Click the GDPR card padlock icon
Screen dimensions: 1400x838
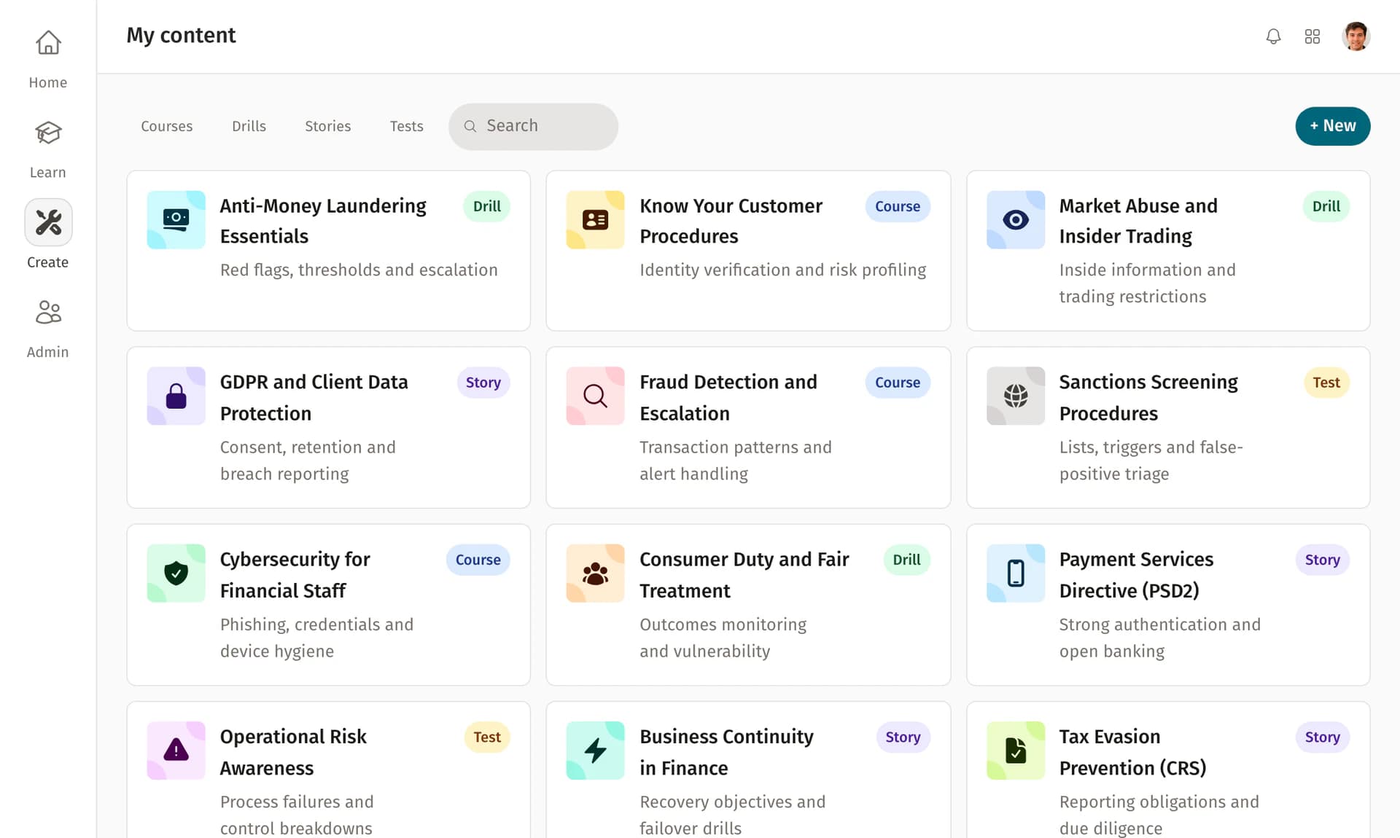coord(175,396)
